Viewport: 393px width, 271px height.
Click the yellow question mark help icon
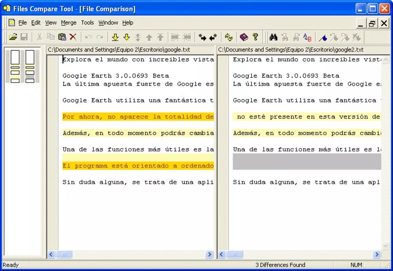pos(255,37)
